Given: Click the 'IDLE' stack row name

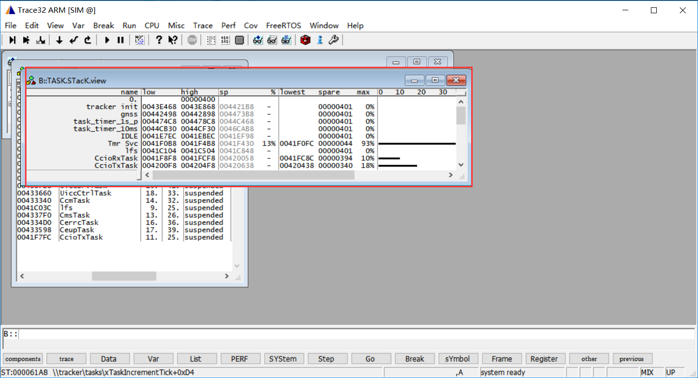Looking at the screenshot, I should coord(130,136).
